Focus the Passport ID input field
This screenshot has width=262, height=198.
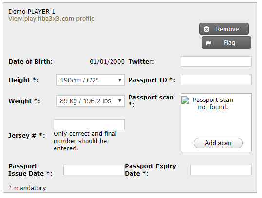tap(216, 80)
